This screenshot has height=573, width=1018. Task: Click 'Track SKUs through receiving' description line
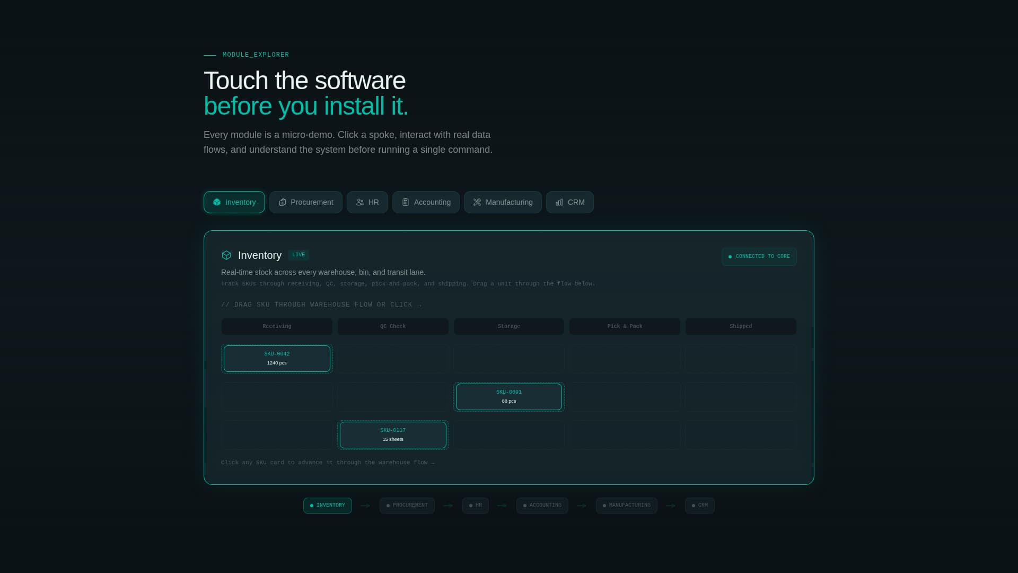coord(408,284)
